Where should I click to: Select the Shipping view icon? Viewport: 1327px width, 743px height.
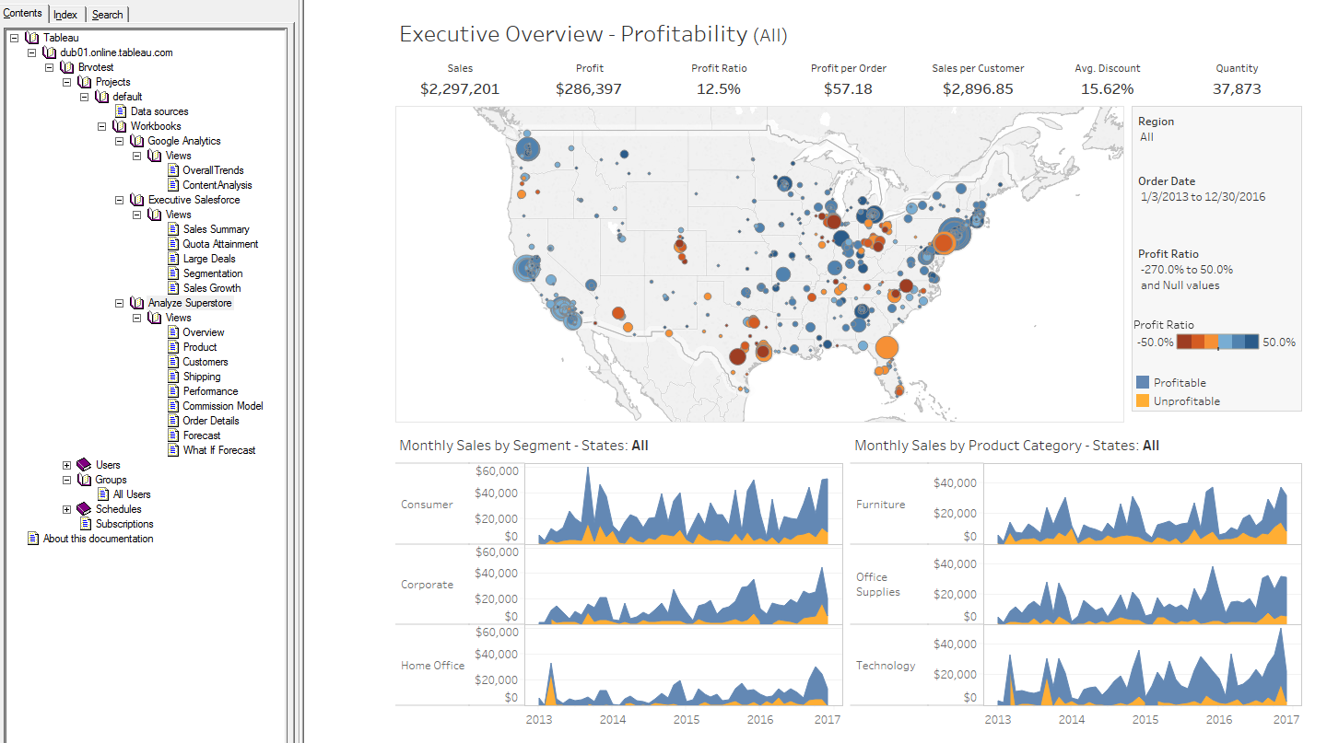173,376
